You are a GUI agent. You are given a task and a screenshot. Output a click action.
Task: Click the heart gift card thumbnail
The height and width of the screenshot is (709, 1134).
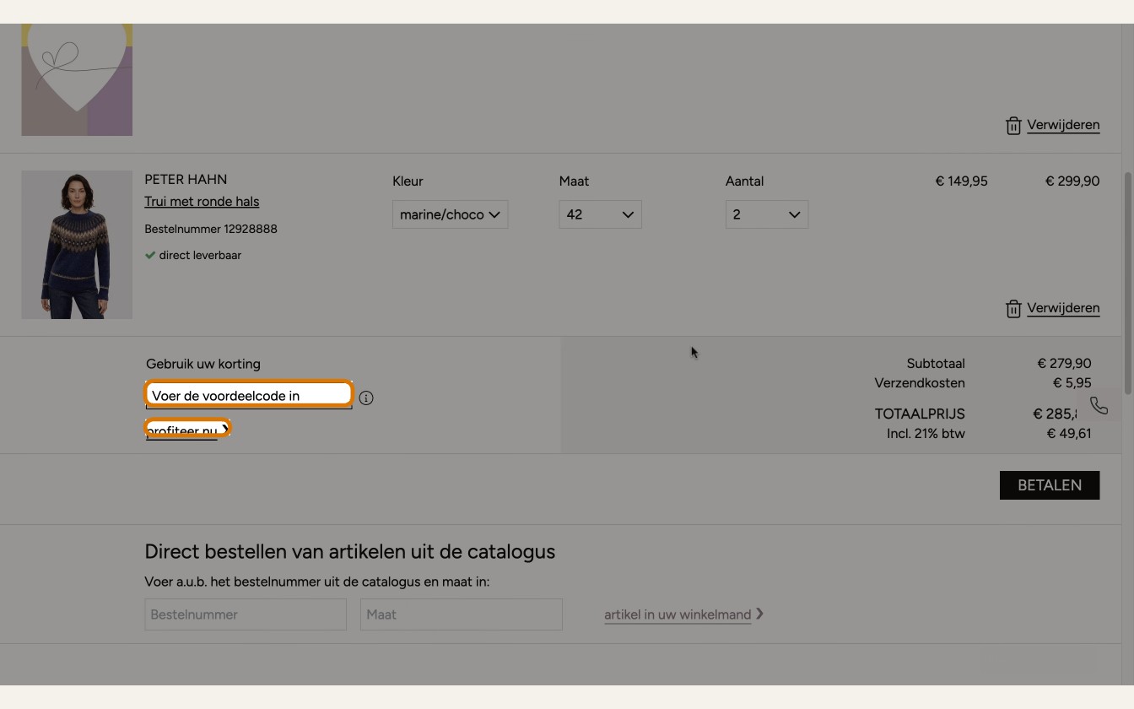(x=77, y=79)
